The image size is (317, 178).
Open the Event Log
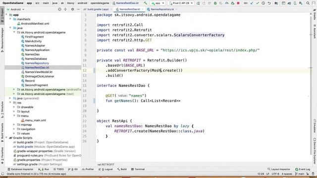(x=303, y=169)
